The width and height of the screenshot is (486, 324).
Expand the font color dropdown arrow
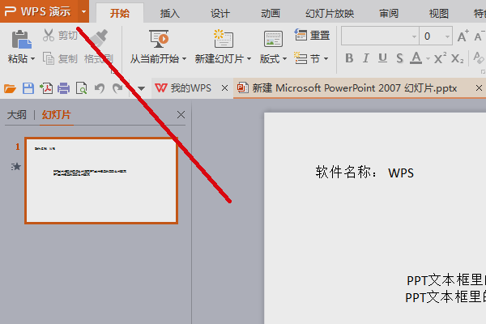click(x=428, y=58)
